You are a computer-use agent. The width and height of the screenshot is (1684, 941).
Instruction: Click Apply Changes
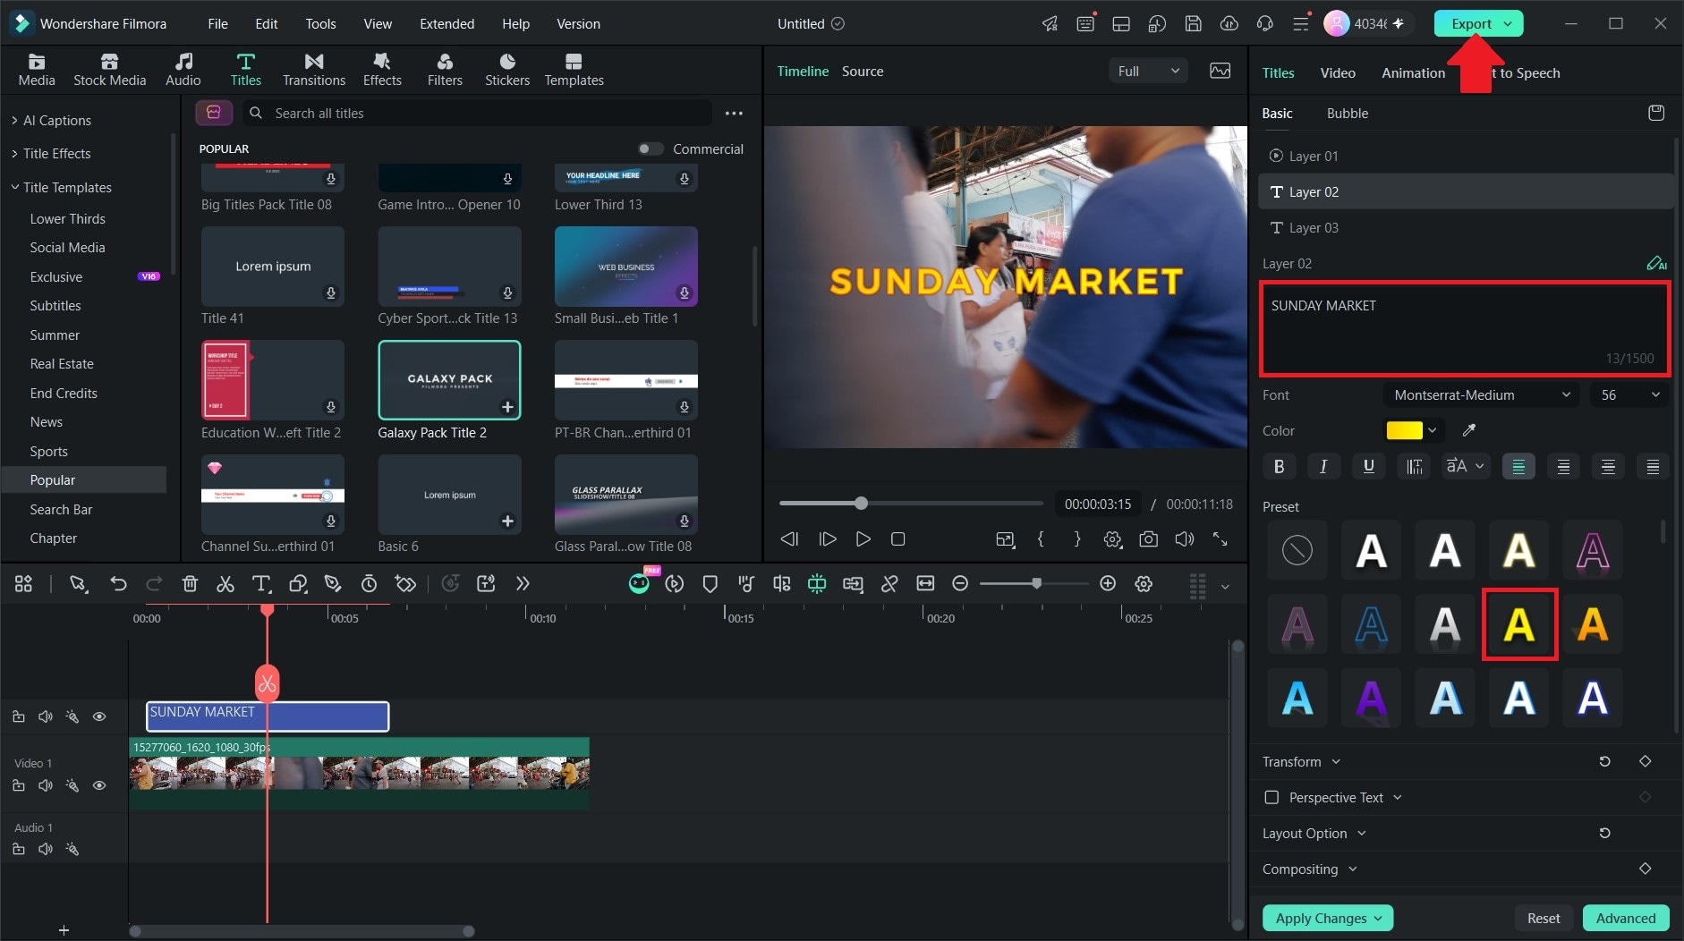[x=1328, y=918]
